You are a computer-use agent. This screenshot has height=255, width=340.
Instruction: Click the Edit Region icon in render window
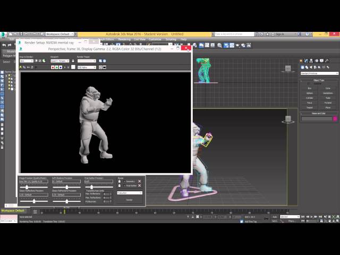pos(36,61)
